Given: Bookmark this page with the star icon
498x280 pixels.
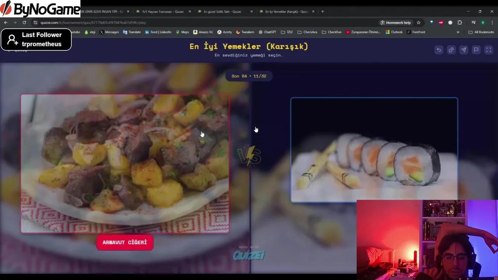Looking at the screenshot, I should point(419,23).
